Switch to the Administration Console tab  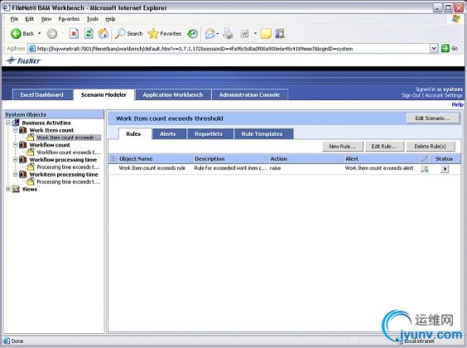pos(249,94)
